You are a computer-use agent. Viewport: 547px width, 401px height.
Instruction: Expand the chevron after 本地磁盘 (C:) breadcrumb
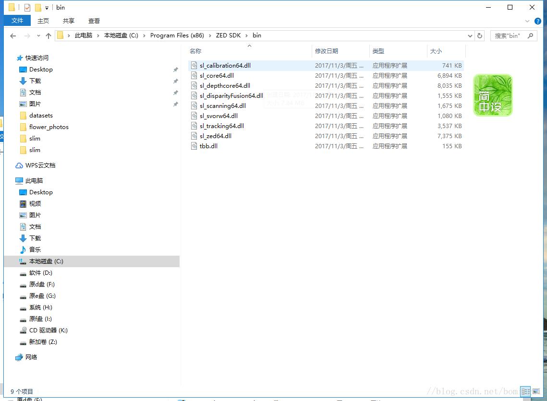[144, 35]
